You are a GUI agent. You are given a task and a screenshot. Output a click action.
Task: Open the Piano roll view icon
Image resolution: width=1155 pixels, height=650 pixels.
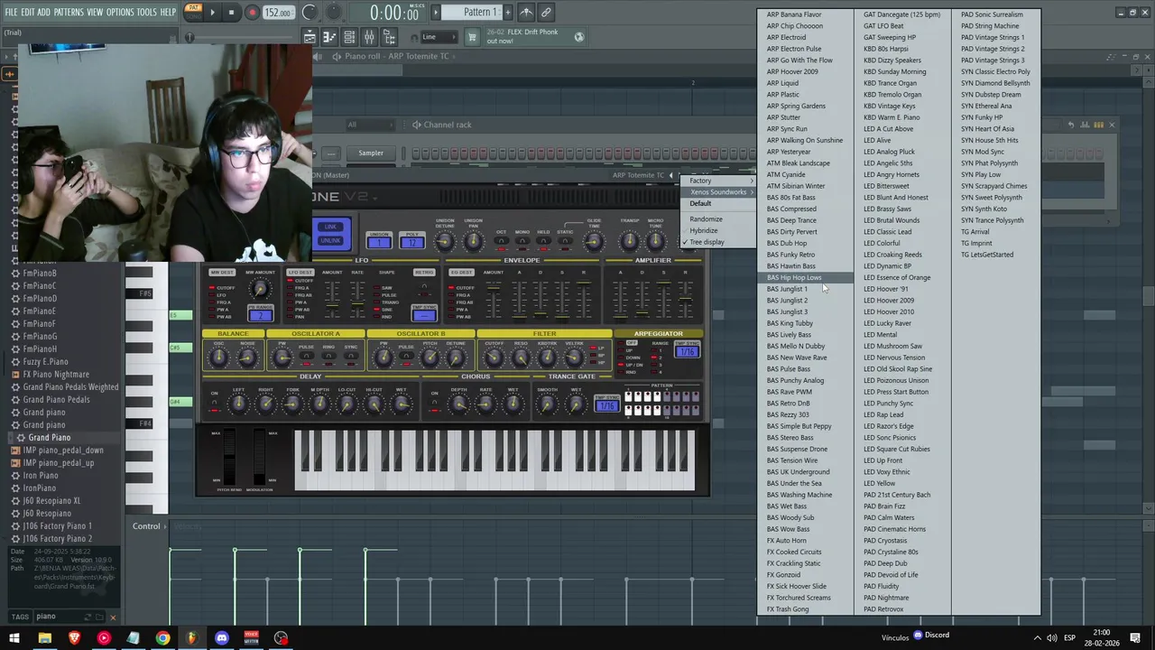(x=328, y=37)
